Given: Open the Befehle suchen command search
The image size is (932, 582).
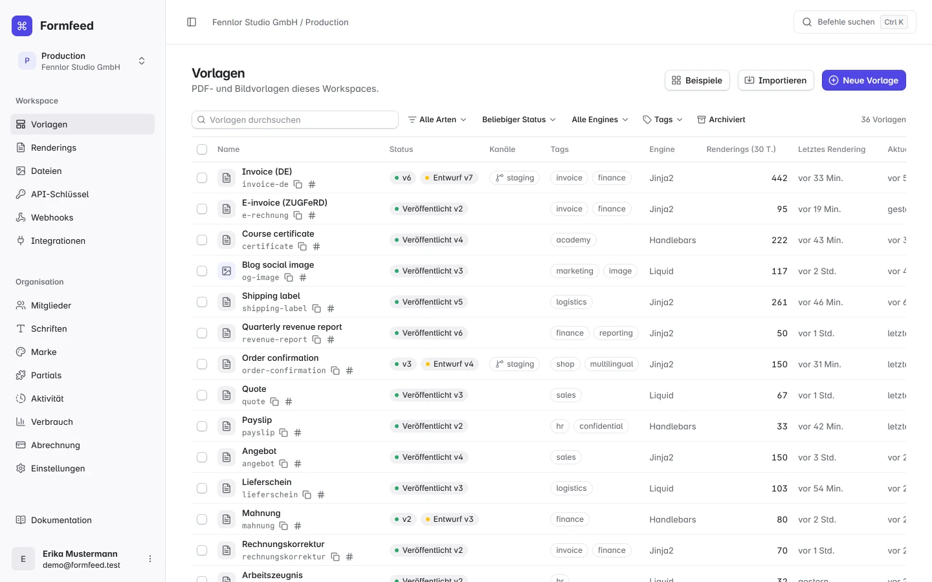Looking at the screenshot, I should pos(854,22).
